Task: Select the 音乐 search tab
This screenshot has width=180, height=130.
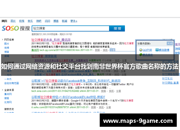Action: tap(30, 21)
